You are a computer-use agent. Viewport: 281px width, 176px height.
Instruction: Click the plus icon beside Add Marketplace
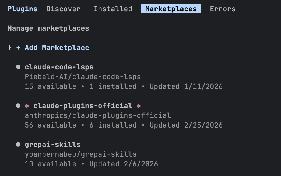18,48
